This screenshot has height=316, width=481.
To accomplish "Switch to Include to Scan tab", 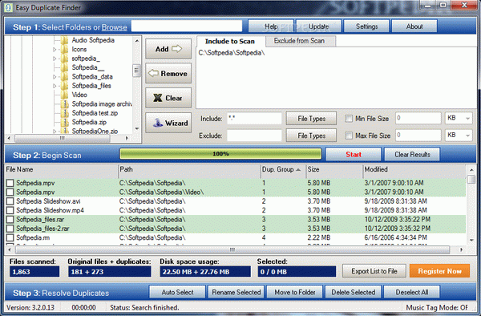I will pos(230,41).
